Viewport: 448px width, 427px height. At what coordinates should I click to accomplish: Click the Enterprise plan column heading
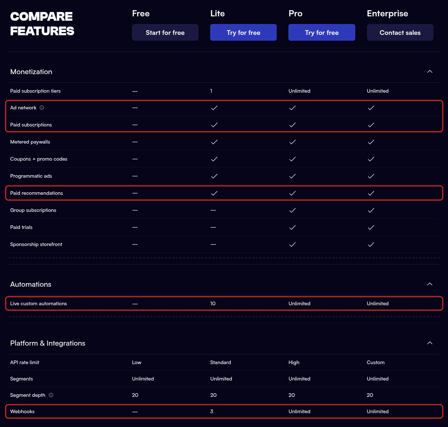point(387,14)
